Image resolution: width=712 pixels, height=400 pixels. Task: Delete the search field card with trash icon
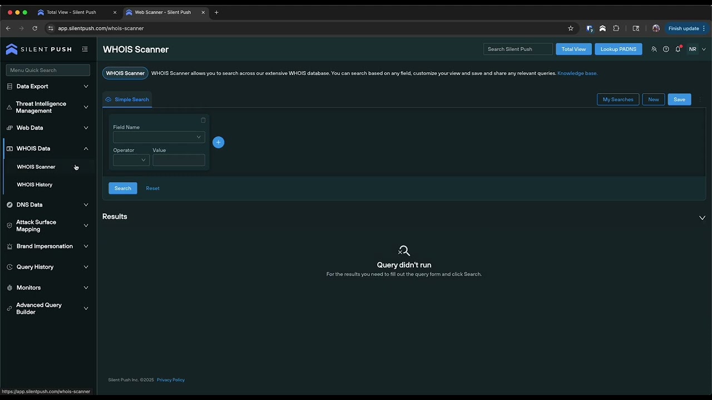[203, 120]
